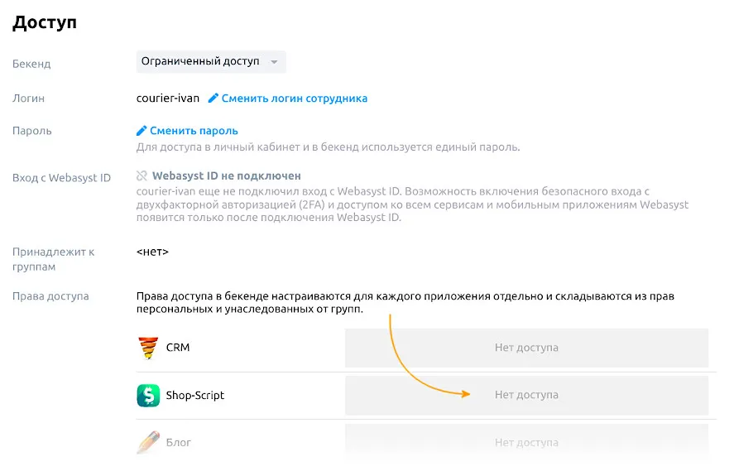Click the Сменить логин сотрудника link
734x466 pixels.
tap(294, 98)
